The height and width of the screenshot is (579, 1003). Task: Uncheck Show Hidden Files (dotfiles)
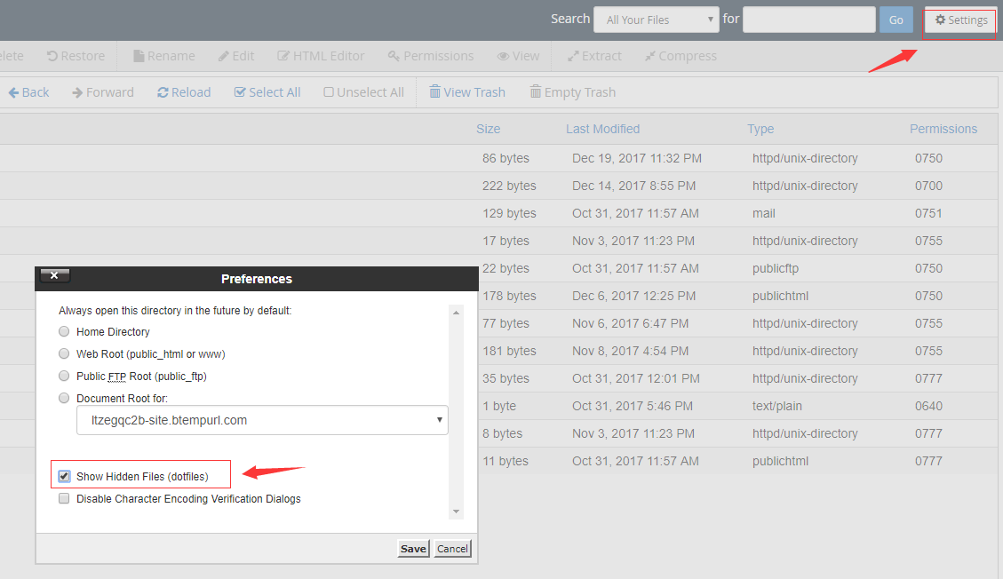64,476
